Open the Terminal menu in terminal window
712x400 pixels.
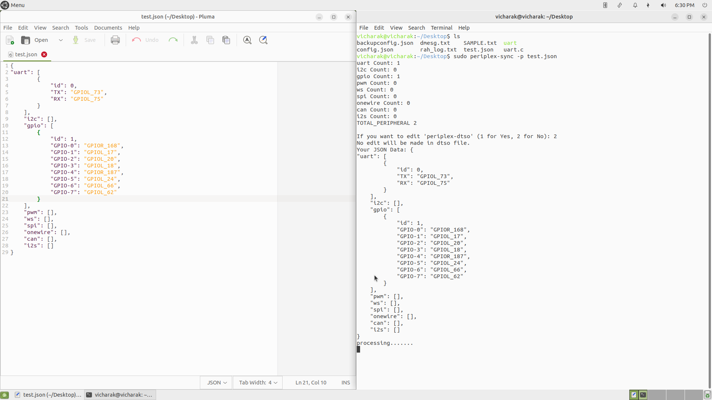(441, 28)
